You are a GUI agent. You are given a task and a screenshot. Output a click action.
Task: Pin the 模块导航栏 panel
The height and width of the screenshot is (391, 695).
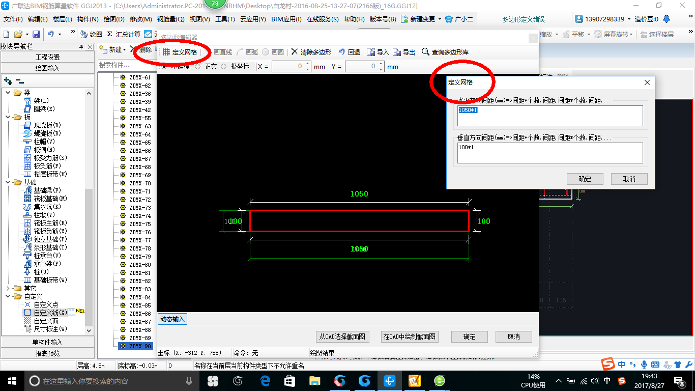click(81, 47)
